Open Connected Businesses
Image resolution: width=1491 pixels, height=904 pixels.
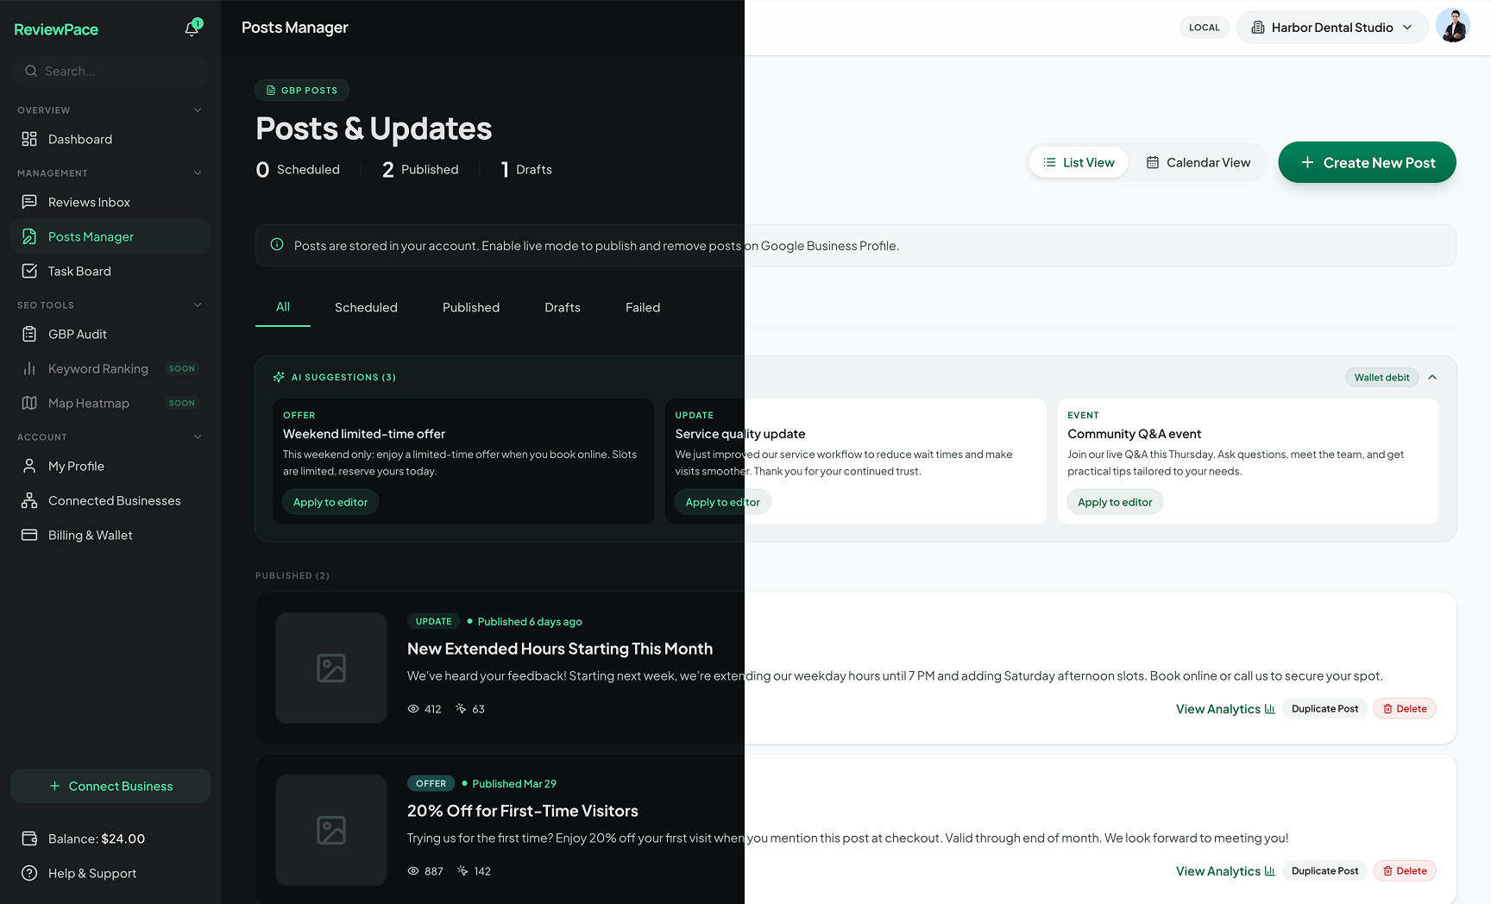[110, 500]
